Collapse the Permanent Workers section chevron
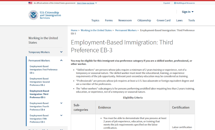This screenshot has height=130, width=215. 61,60
